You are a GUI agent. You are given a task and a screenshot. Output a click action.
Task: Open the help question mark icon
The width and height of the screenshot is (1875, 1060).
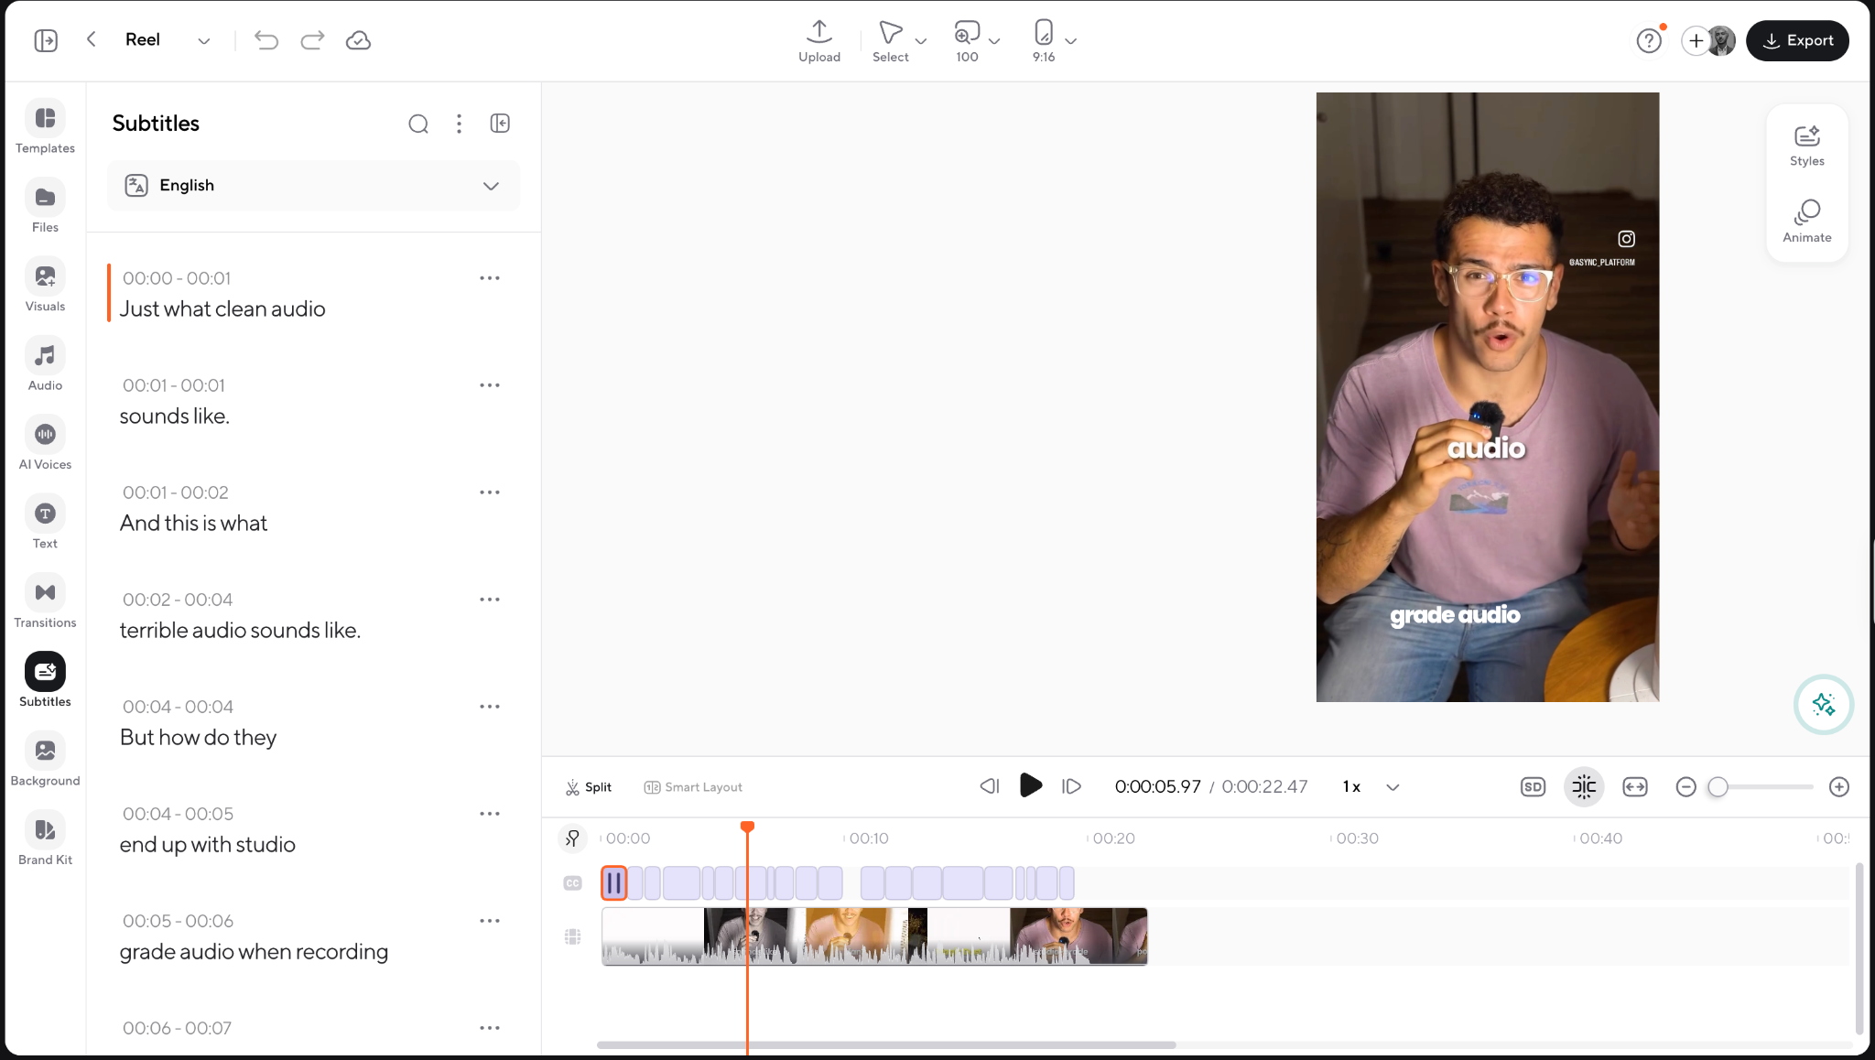click(1649, 40)
